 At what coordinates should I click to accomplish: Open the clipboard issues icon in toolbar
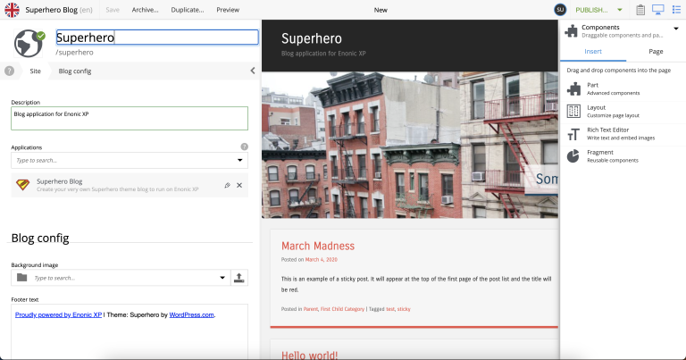pos(640,10)
